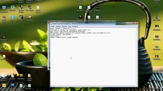Viewport: 163px width, 91px height.
Task: Maximize the Notepad window
Action: [x=131, y=23]
